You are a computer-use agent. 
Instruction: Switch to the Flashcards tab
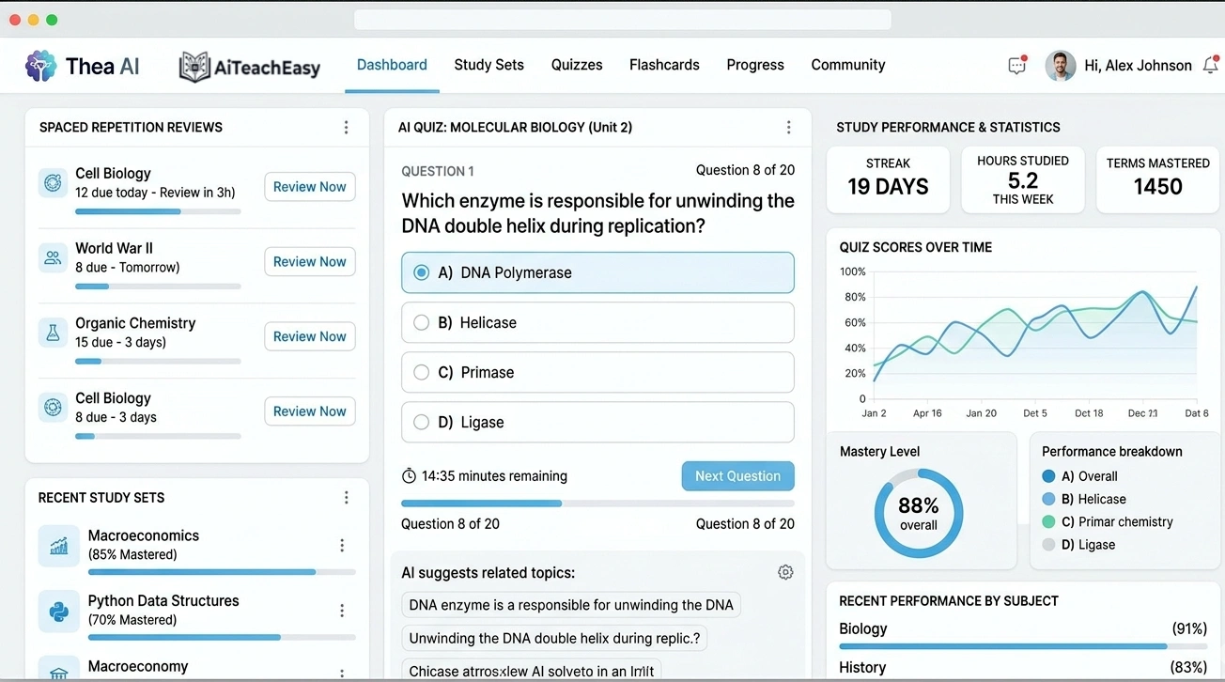click(664, 65)
